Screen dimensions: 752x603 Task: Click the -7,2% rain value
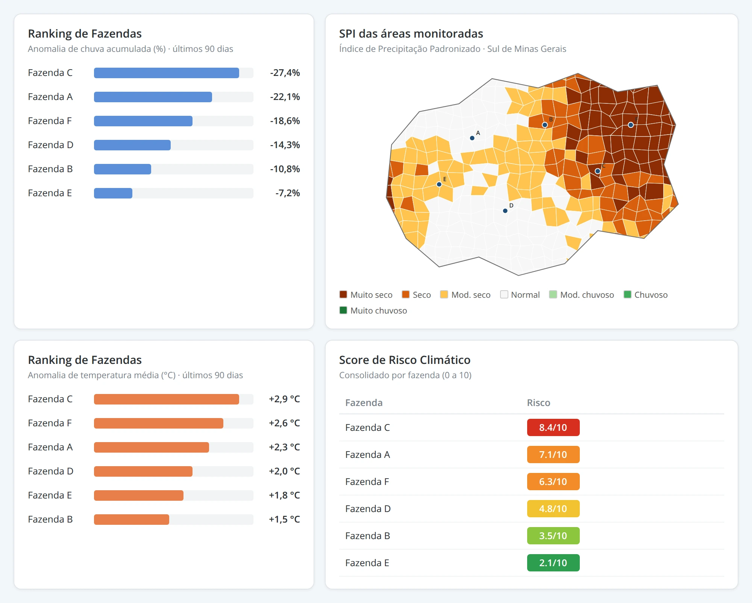click(288, 193)
